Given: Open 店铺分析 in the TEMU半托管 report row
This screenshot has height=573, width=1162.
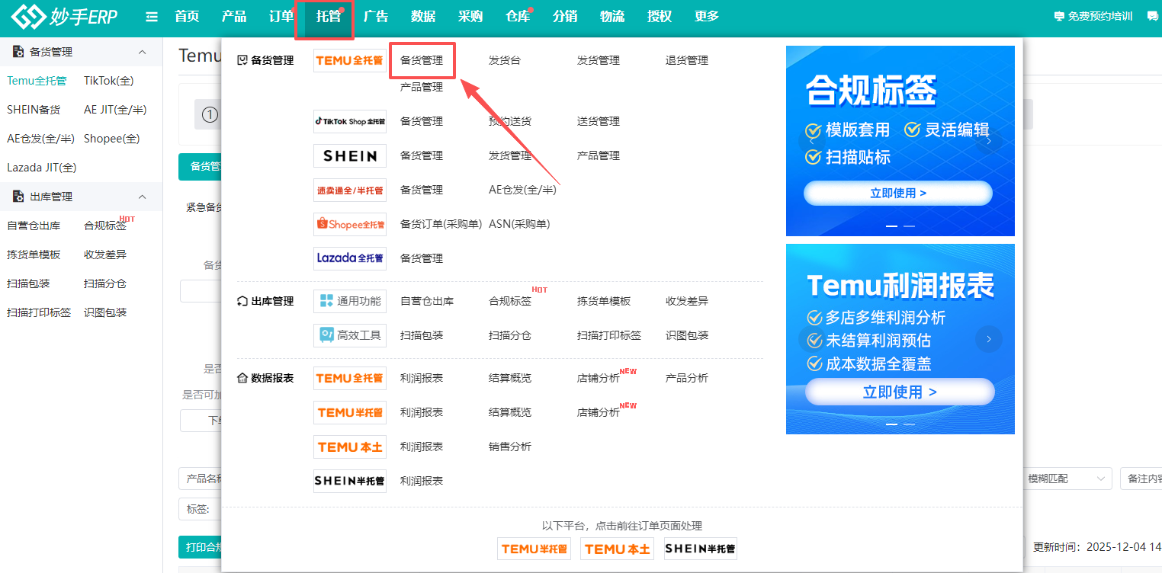Looking at the screenshot, I should [599, 412].
